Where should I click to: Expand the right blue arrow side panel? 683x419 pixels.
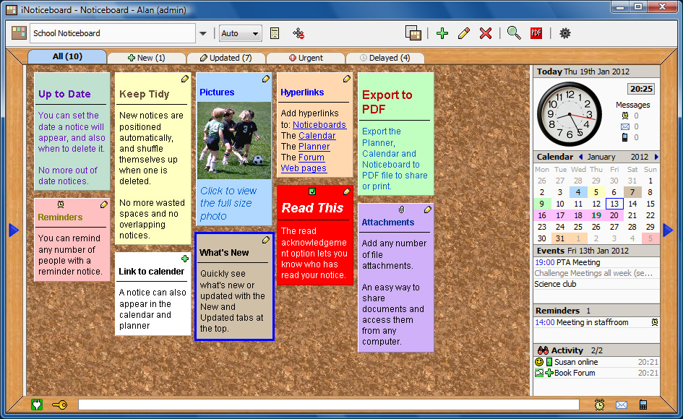[668, 230]
